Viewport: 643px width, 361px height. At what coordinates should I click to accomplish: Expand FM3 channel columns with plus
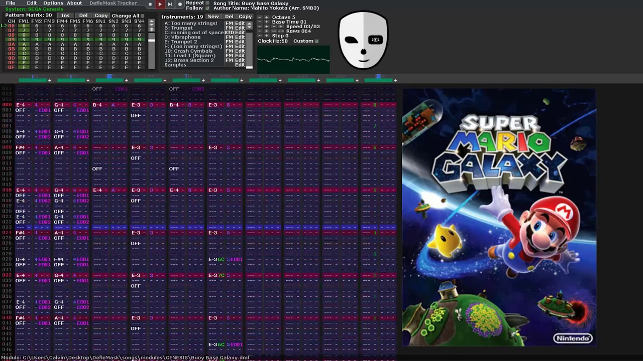(126, 80)
